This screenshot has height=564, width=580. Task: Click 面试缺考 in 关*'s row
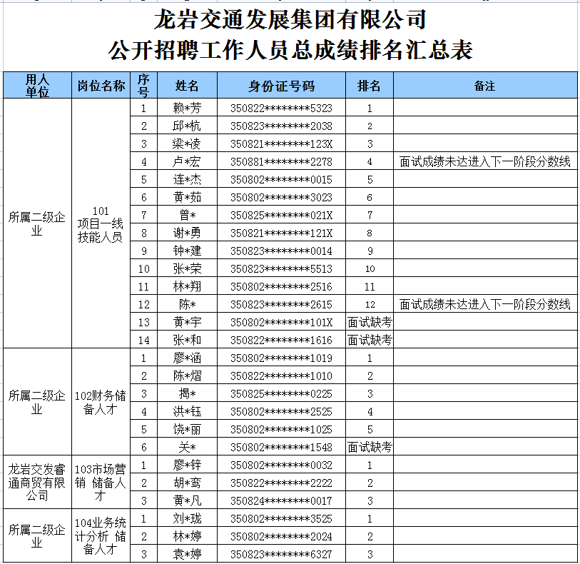(369, 447)
